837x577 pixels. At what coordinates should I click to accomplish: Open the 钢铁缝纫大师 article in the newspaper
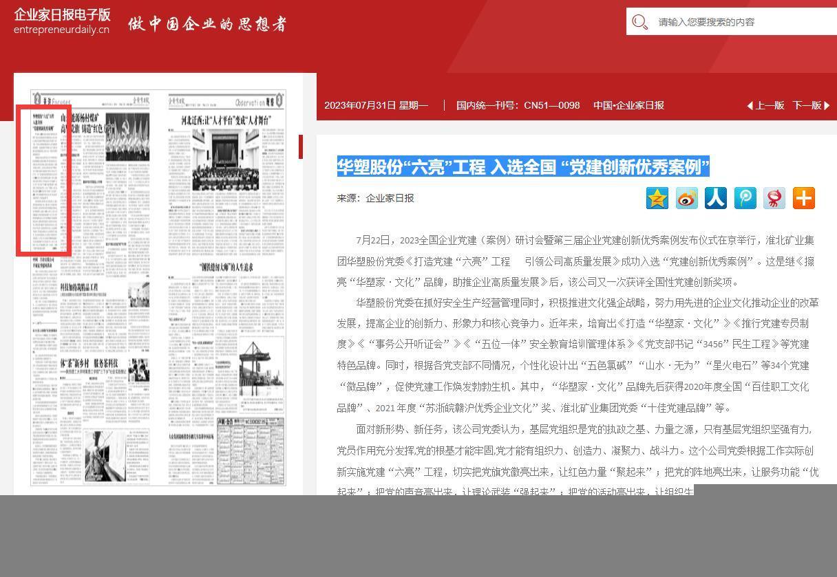226,268
